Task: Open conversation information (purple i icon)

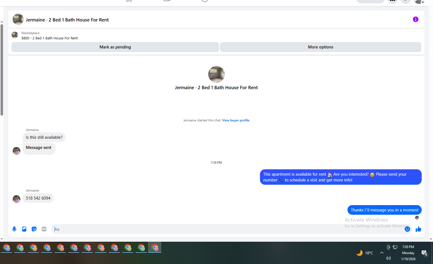Action: 415,19
